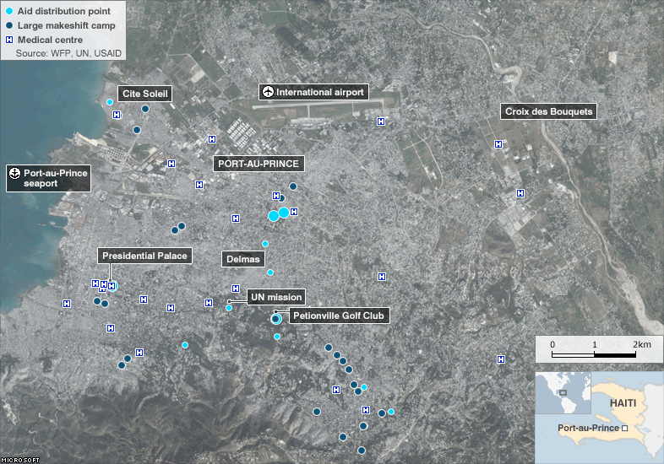Select medical centre marker below Croix des Bouquets label
This screenshot has height=464, width=664.
[x=498, y=144]
